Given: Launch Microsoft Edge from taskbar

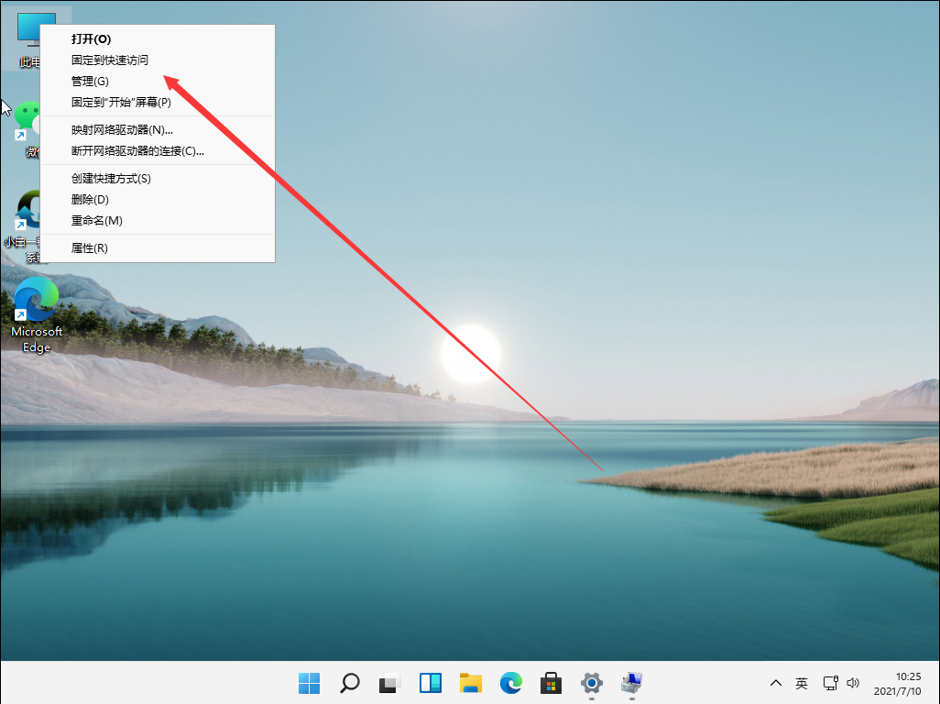Looking at the screenshot, I should click(511, 683).
